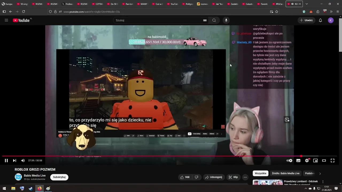Toggle the autoplay switch
The width and height of the screenshot is (342, 192).
289,161
